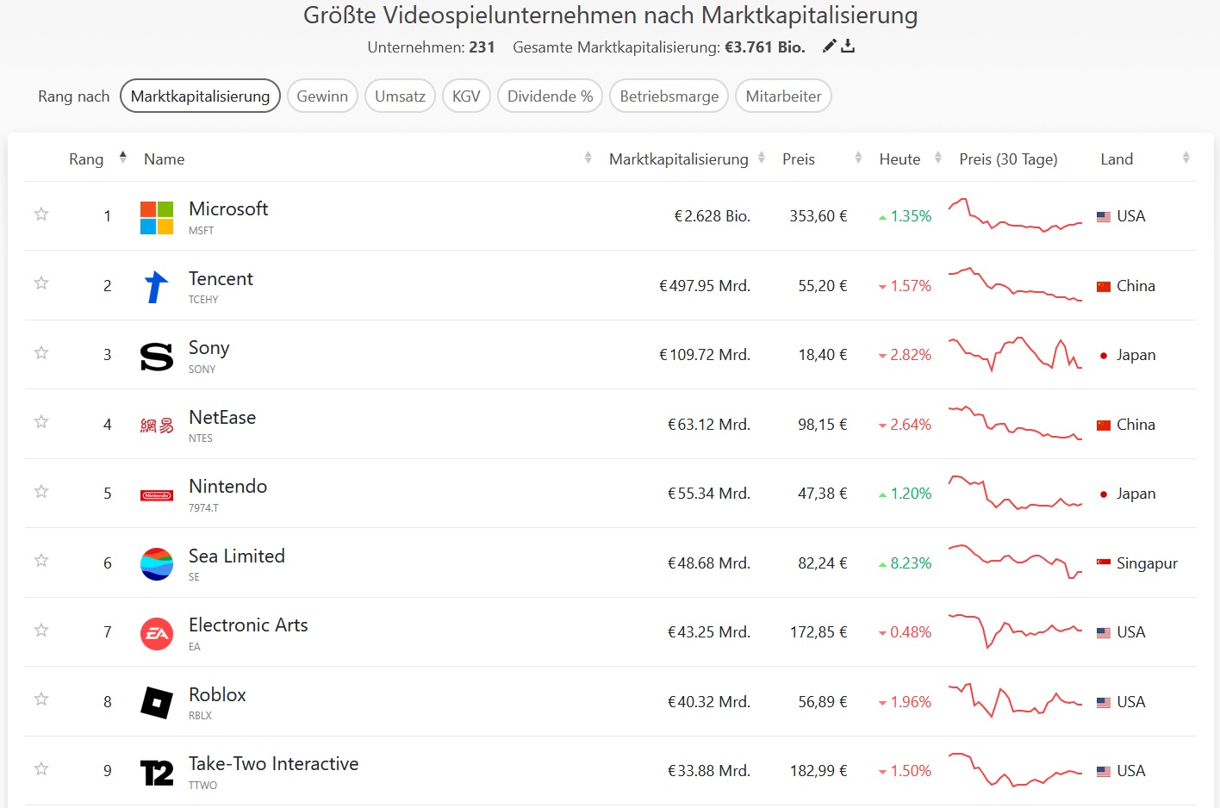The width and height of the screenshot is (1220, 808).
Task: Rank companies by Dividende %
Action: [x=550, y=96]
